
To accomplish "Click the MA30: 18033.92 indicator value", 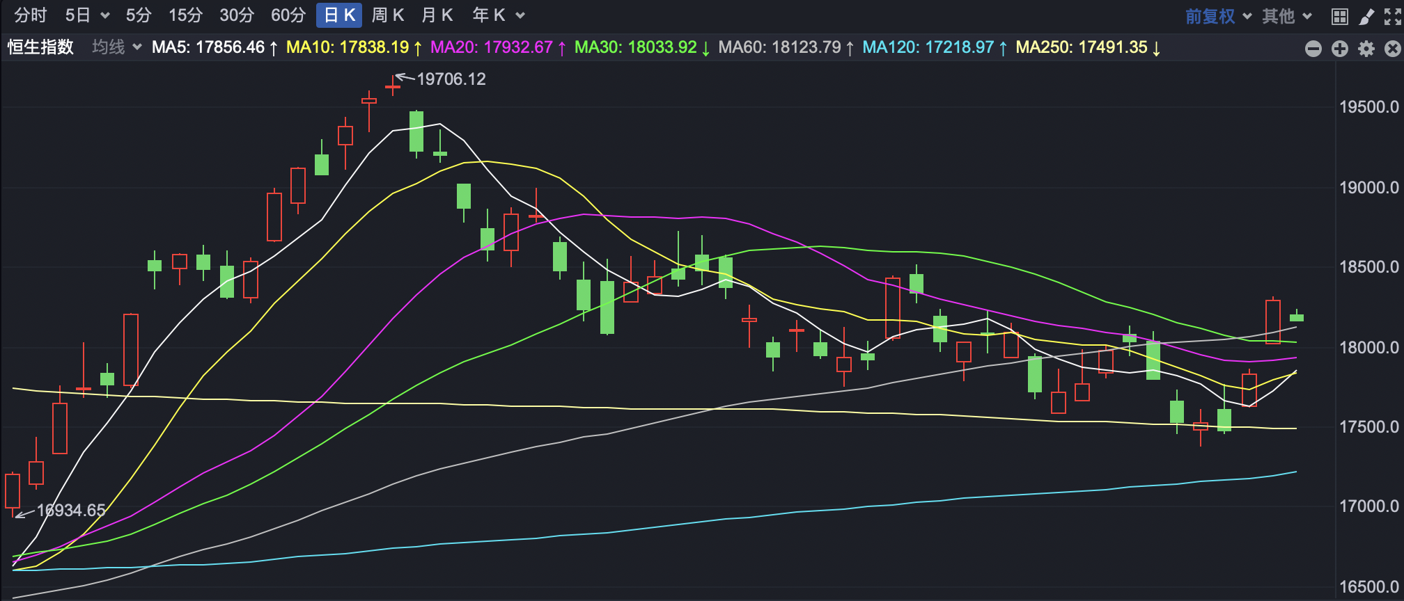I will tap(643, 47).
